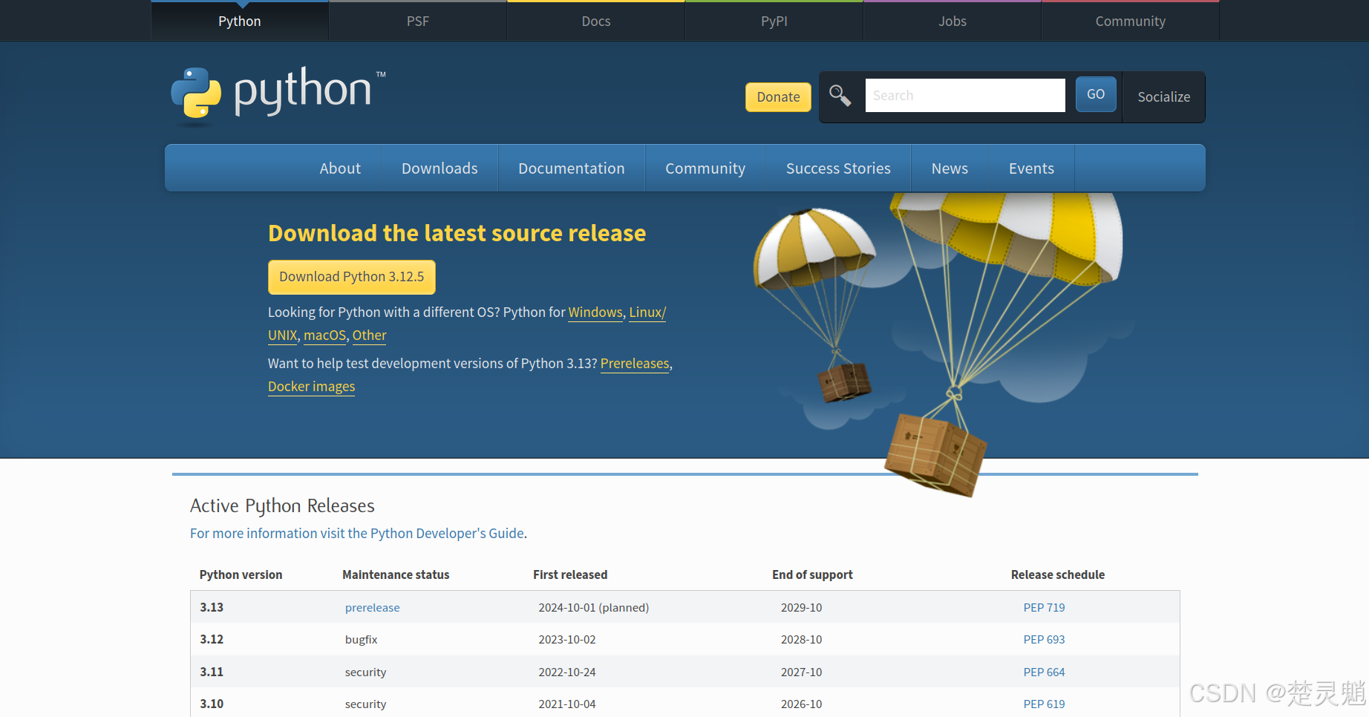This screenshot has height=717, width=1369.
Task: Select the Community tab in the top bar
Action: (1131, 21)
